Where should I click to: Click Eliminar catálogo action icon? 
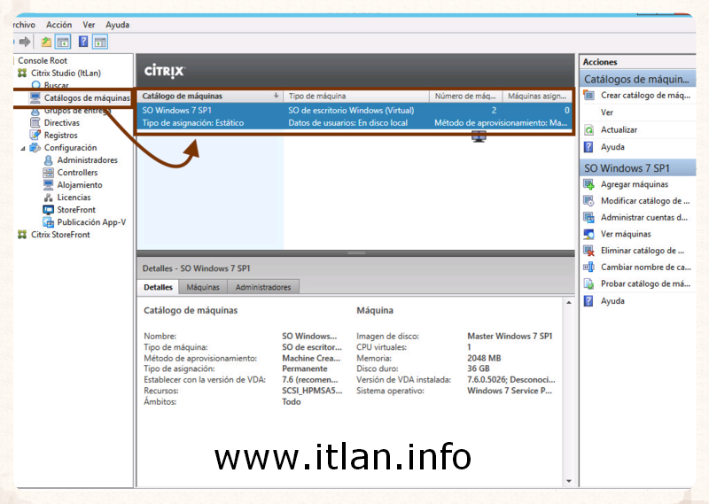(588, 251)
